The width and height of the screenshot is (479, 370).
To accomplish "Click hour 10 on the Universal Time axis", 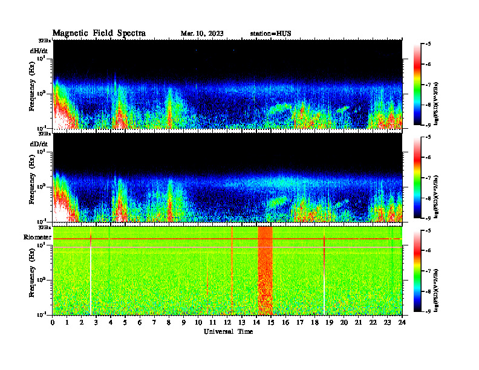I will pos(198,323).
